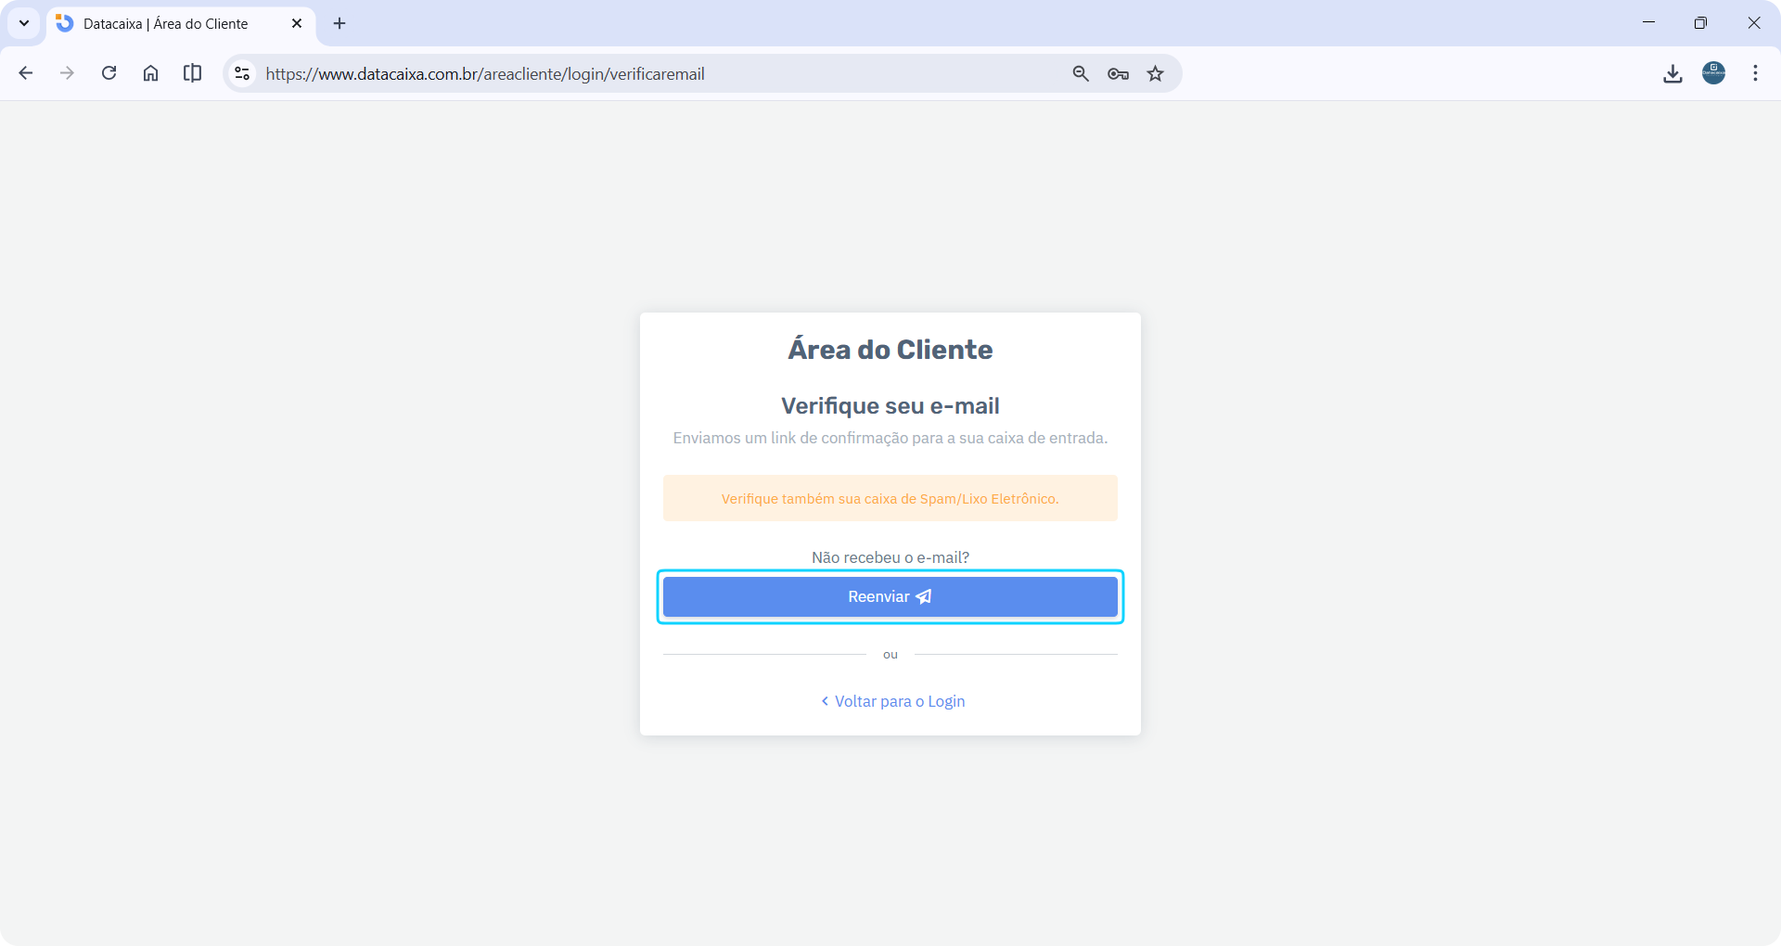Click the Datacaixa favicon on the tab
Screen dimensions: 1781x946
pyautogui.click(x=62, y=23)
